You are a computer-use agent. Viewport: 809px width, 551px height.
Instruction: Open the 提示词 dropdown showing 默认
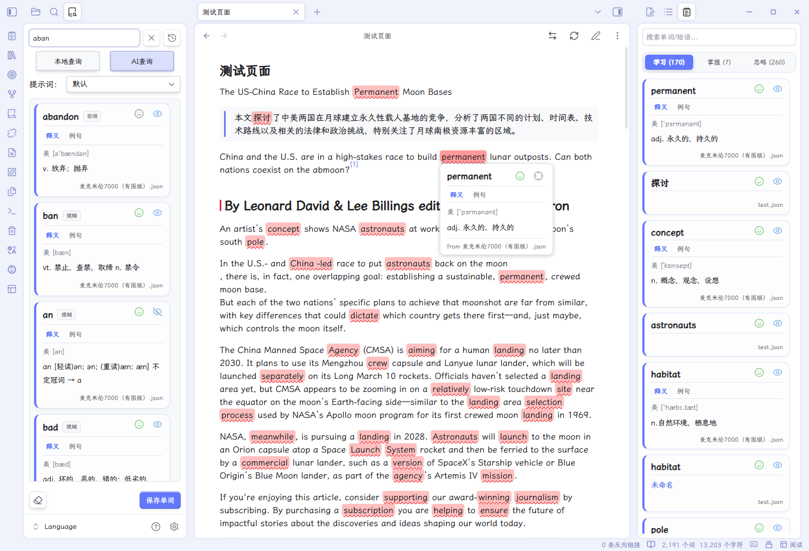(123, 84)
